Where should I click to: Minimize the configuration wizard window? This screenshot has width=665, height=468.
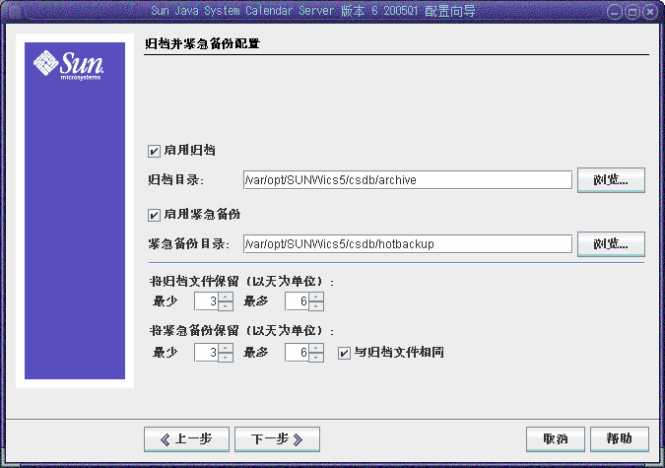pos(614,12)
